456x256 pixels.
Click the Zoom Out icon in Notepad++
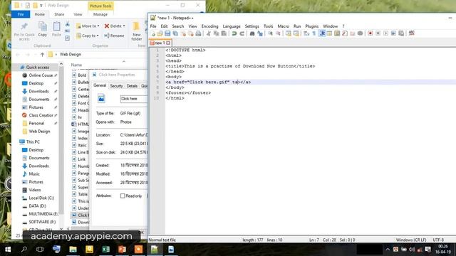[x=278, y=33]
